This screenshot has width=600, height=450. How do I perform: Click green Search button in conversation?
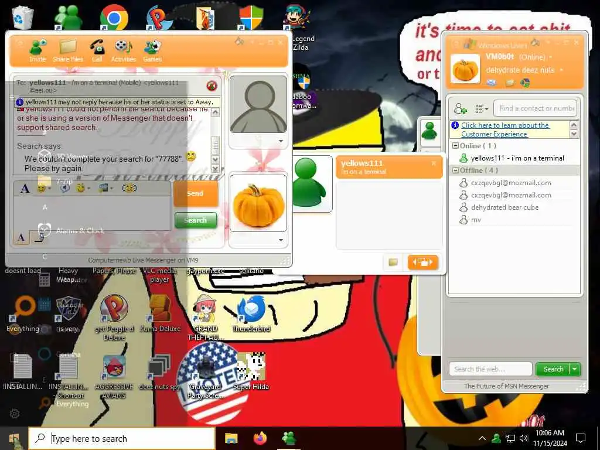(x=196, y=220)
